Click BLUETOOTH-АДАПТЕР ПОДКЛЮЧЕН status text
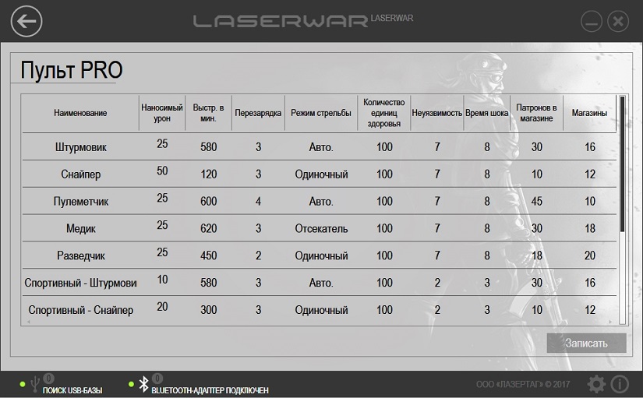The height and width of the screenshot is (398, 643). point(210,390)
